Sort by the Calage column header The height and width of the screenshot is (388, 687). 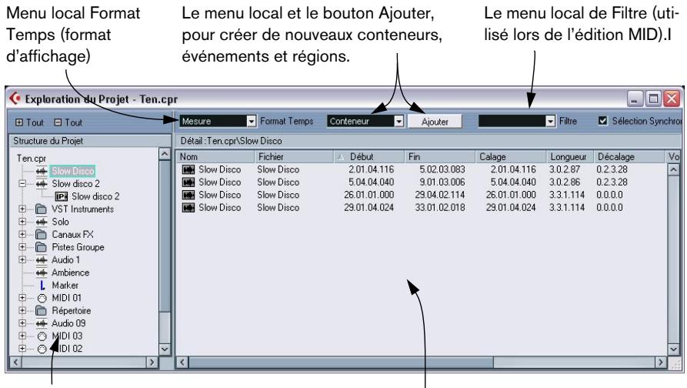coord(511,156)
